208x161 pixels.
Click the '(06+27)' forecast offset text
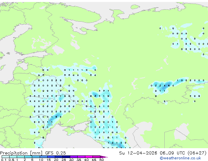point(197,153)
